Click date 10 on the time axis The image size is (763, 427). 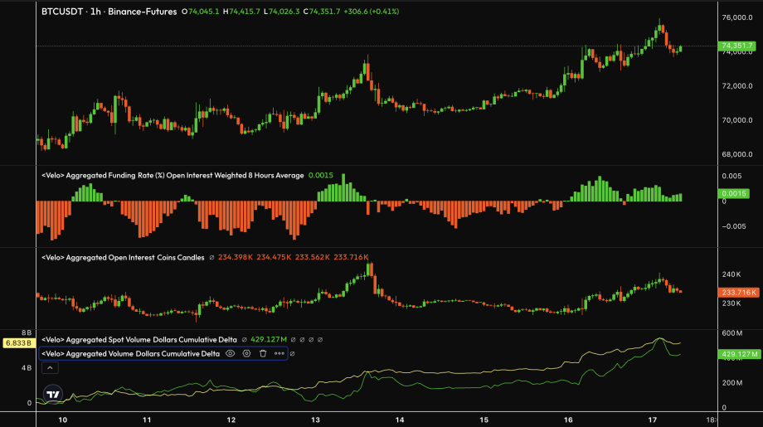pyautogui.click(x=63, y=420)
